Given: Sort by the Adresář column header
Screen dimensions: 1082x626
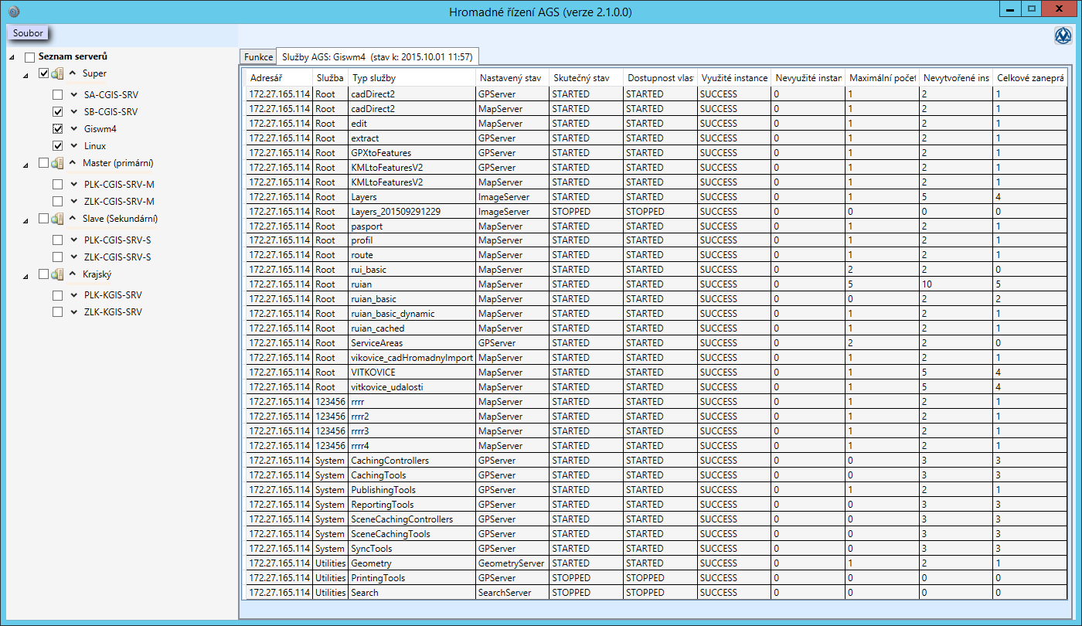Looking at the screenshot, I should click(x=279, y=78).
